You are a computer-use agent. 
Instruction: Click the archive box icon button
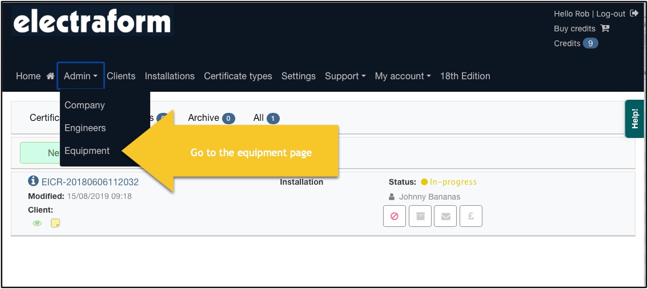click(420, 216)
